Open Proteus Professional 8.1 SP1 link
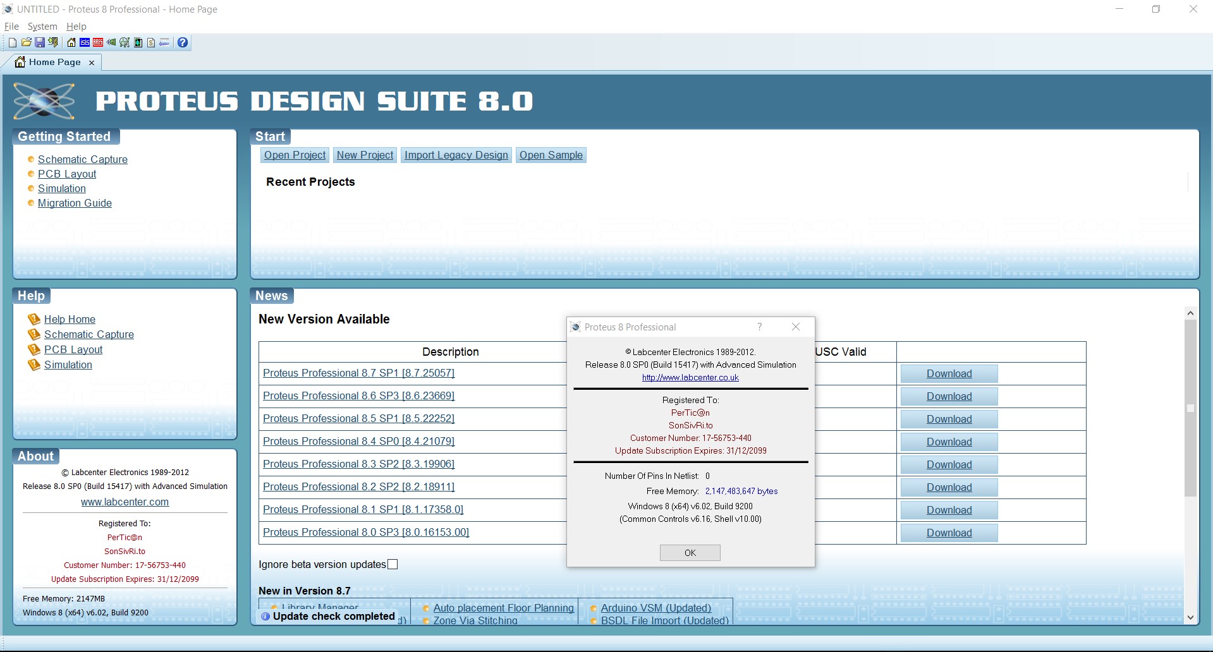The height and width of the screenshot is (652, 1213). (363, 509)
